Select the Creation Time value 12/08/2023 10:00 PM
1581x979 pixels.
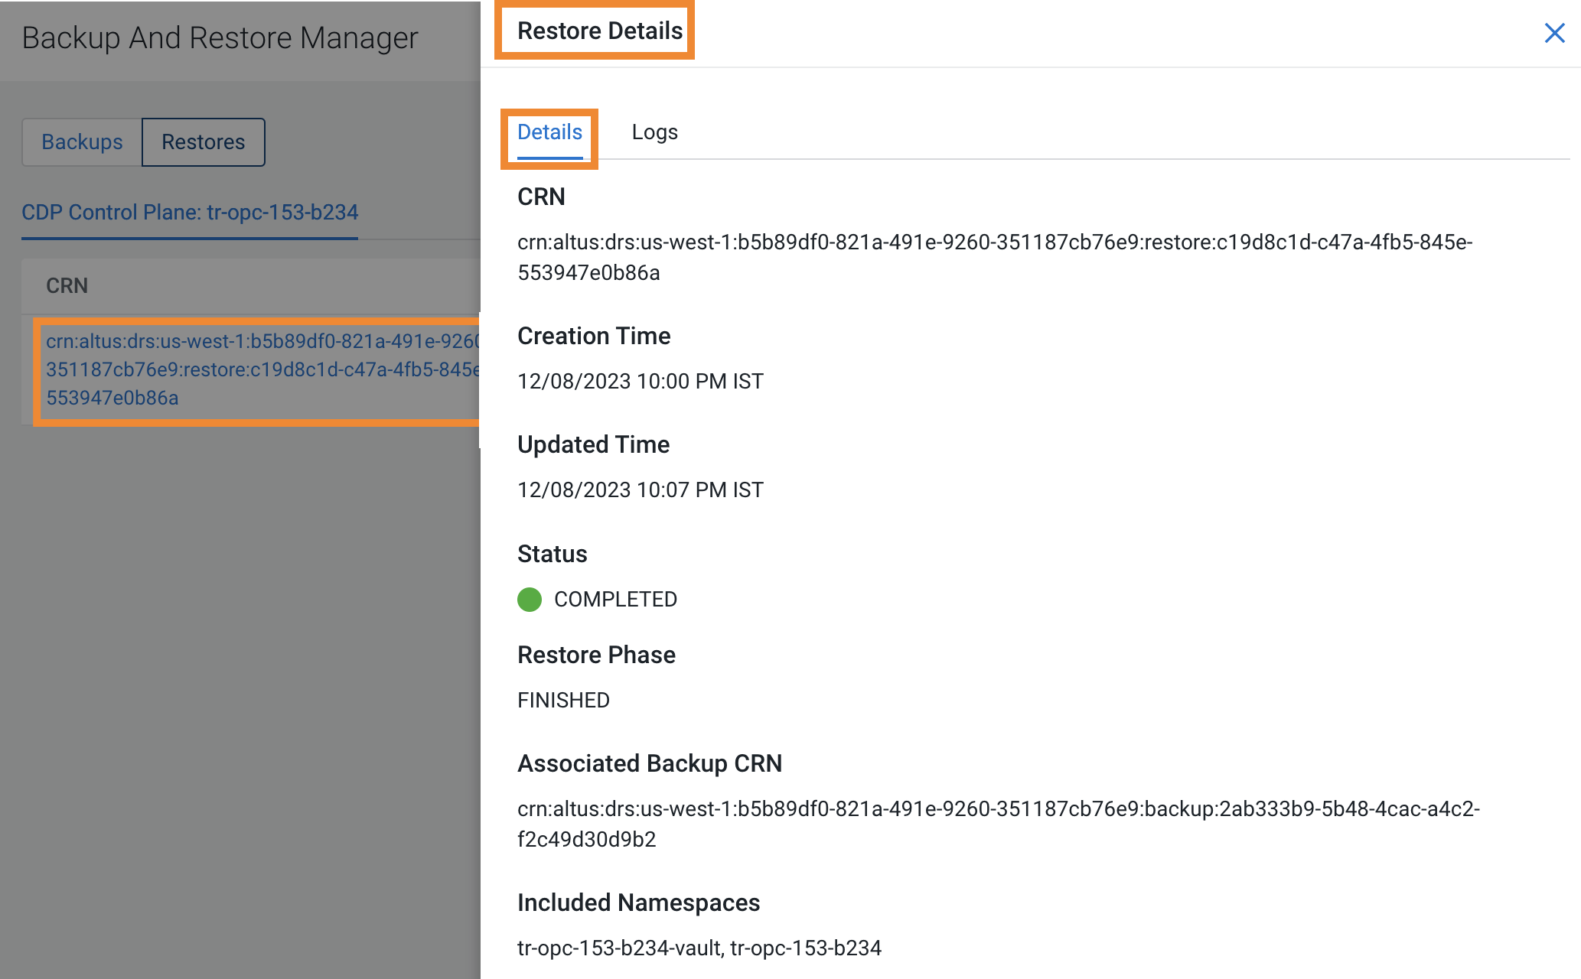pyautogui.click(x=640, y=381)
